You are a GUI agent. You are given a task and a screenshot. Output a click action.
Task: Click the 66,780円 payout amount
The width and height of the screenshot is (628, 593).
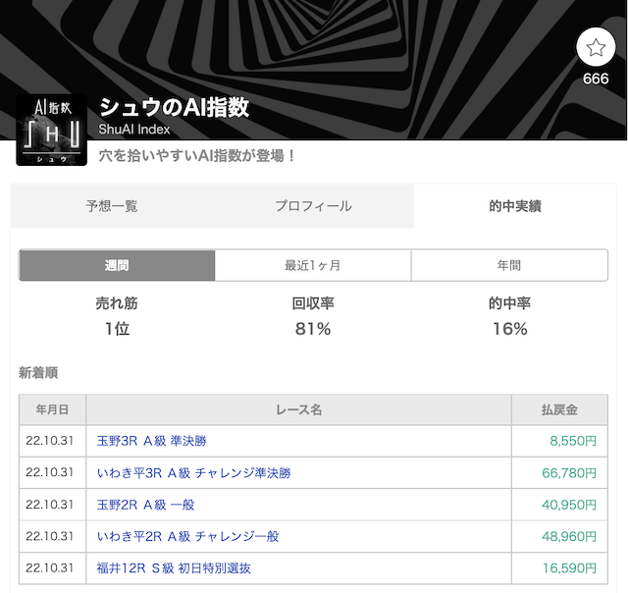coord(568,472)
